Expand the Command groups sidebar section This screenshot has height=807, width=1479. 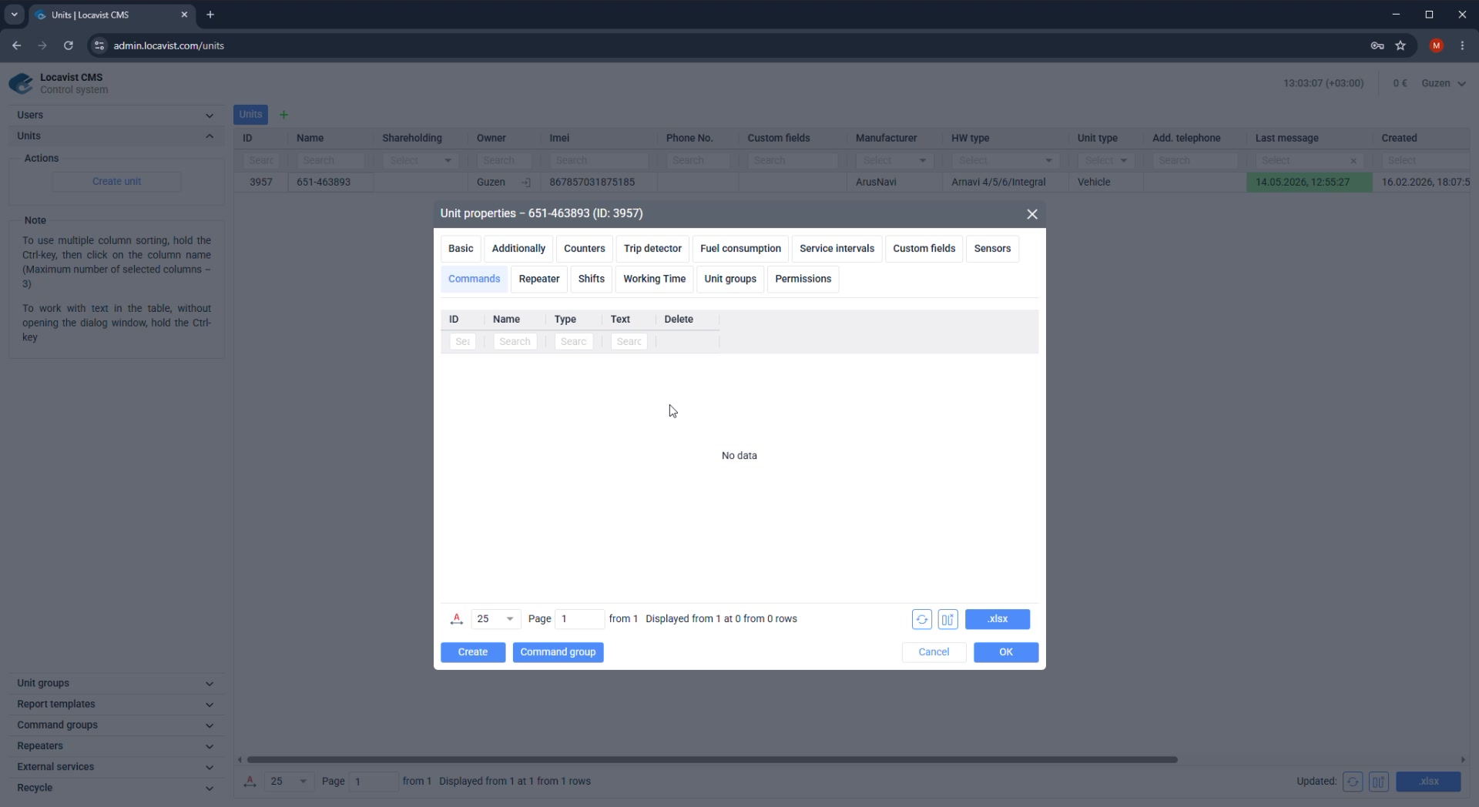tap(116, 725)
